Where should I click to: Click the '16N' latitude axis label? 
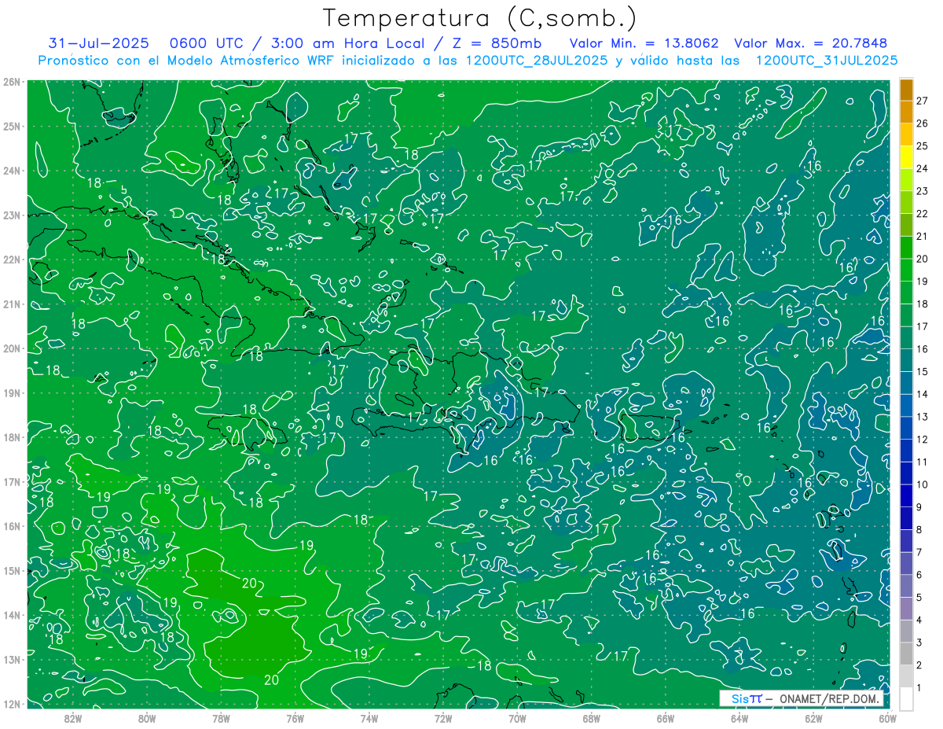pos(11,526)
